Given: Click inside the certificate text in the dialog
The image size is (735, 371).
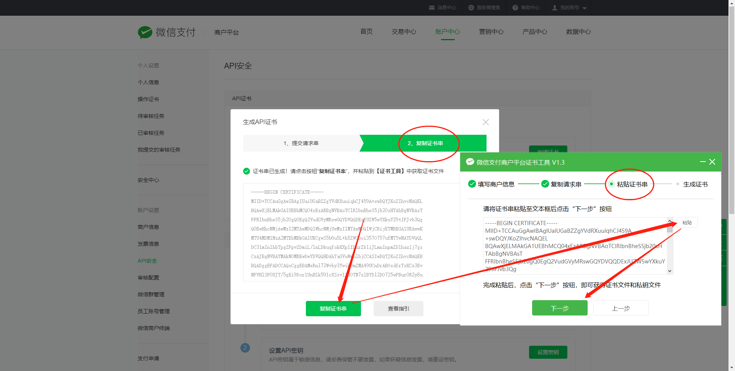Looking at the screenshot, I should tap(351, 232).
